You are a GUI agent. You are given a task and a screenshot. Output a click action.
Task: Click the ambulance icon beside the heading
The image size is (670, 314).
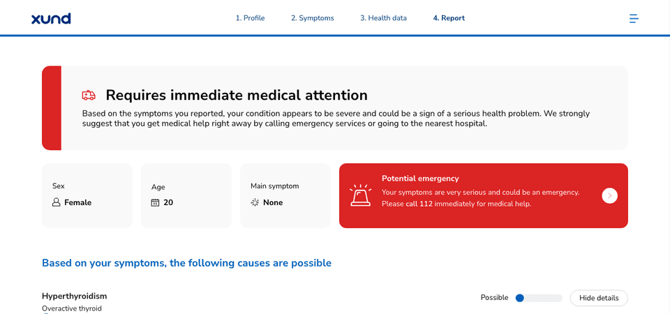pos(89,95)
